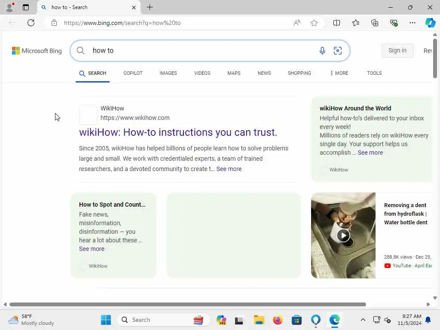Switch to the SHOPPING tab
Viewport: 440px width, 330px height.
tap(299, 73)
